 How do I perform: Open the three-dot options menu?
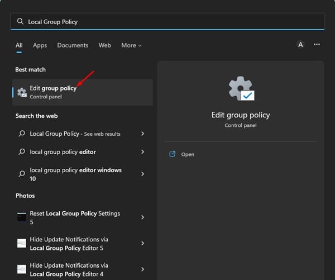pos(317,45)
